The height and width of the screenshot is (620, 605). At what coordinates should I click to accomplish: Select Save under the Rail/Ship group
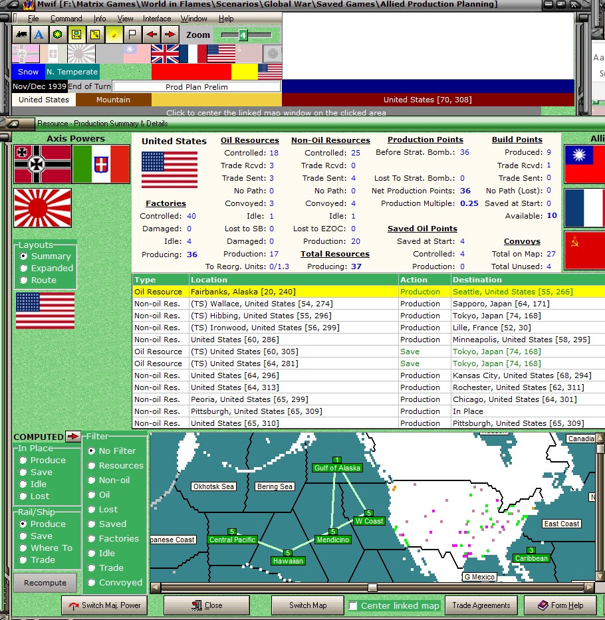23,536
